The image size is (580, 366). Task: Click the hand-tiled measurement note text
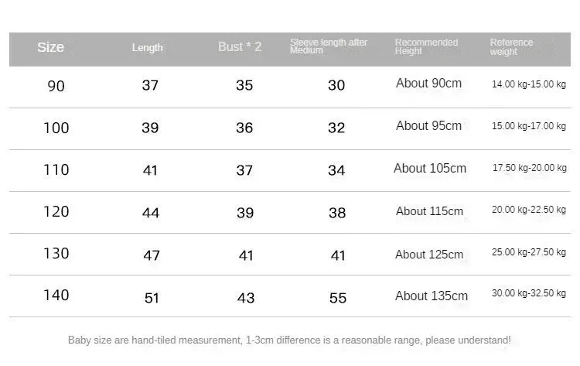[x=290, y=340]
